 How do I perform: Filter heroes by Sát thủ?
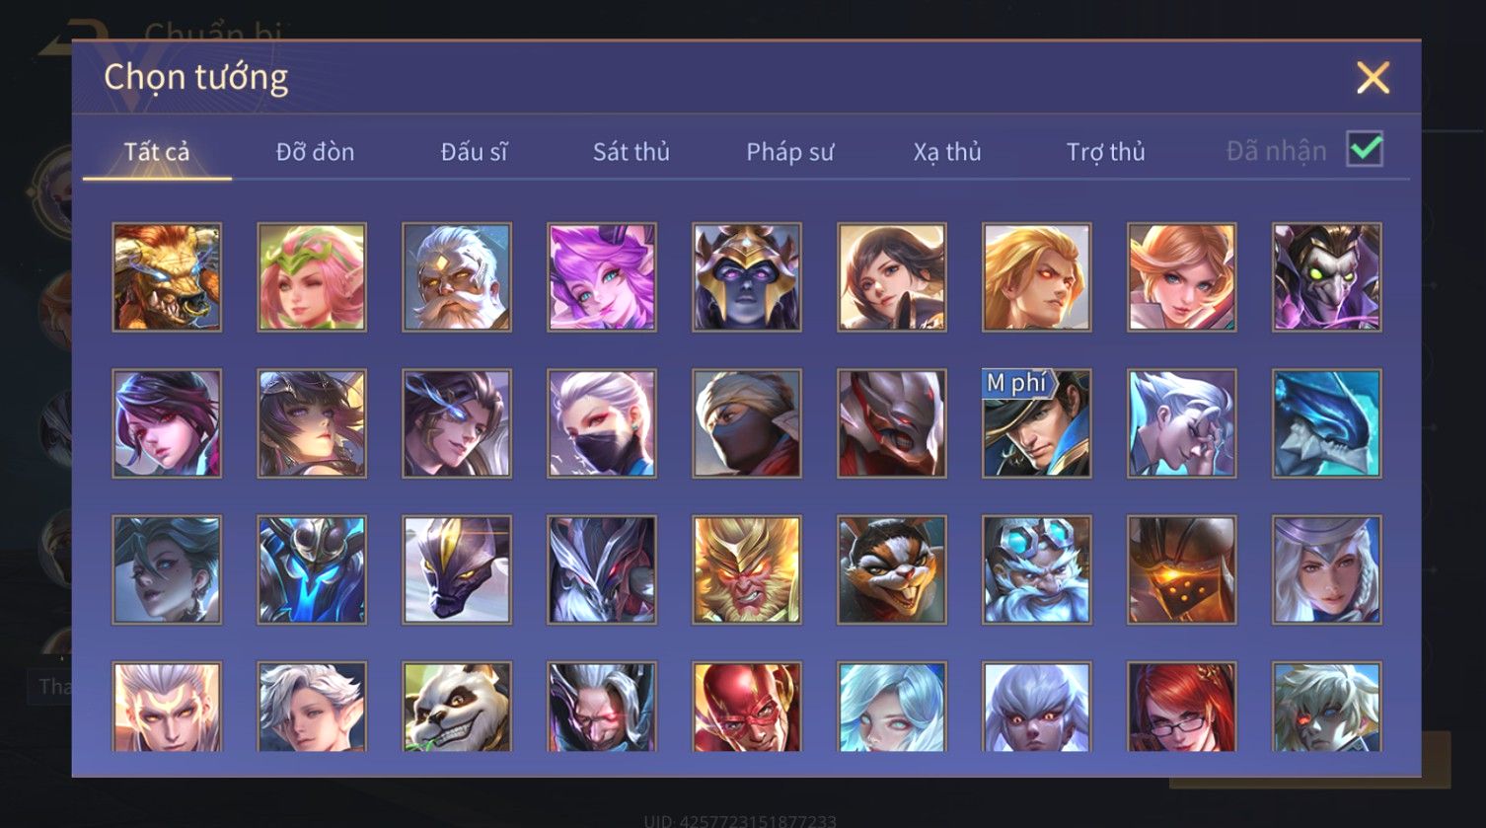pos(632,152)
